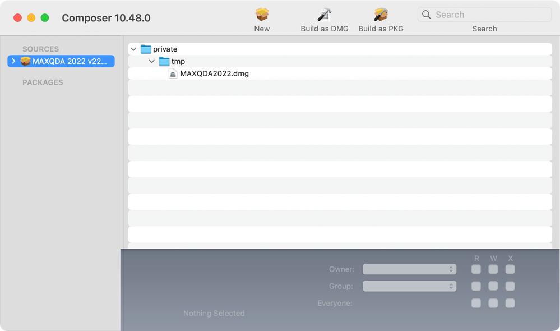
Task: Select MAXQDA 2022 v22... source label
Action: click(x=70, y=61)
